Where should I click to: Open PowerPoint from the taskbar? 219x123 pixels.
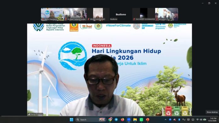[x=148, y=120]
